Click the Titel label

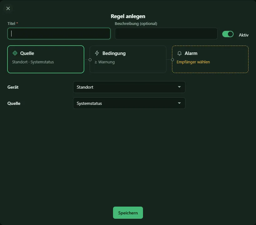11,23
